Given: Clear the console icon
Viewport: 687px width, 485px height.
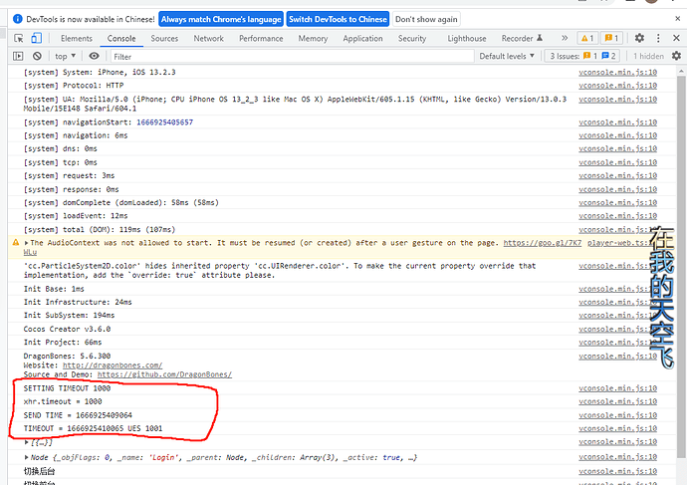Looking at the screenshot, I should [x=37, y=56].
